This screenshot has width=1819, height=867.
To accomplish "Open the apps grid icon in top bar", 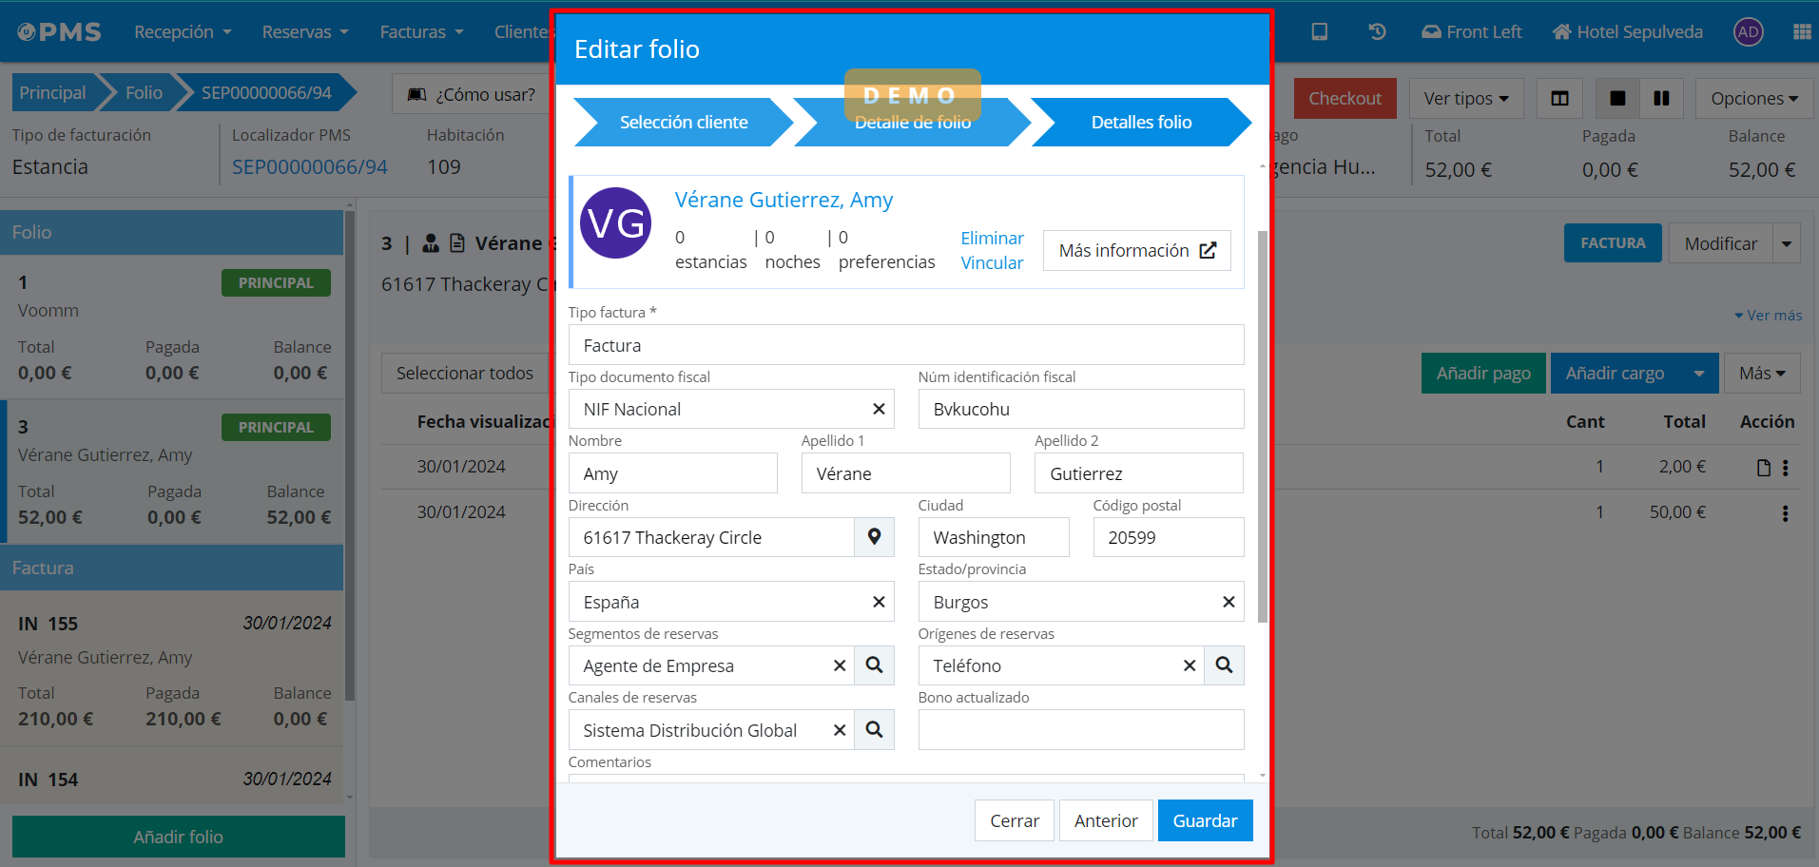I will coord(1801,31).
